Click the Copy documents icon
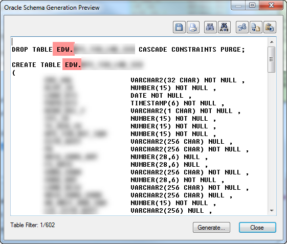 click(x=256, y=27)
